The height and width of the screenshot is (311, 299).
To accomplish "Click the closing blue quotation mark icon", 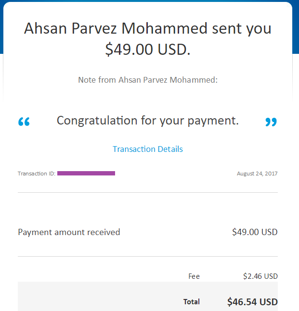I will pos(271,122).
